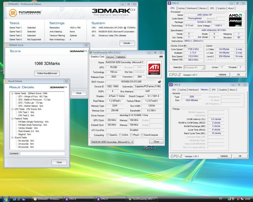Select the GT4 - Mother Nature row
Screen dimensions: 253x202
31,106
